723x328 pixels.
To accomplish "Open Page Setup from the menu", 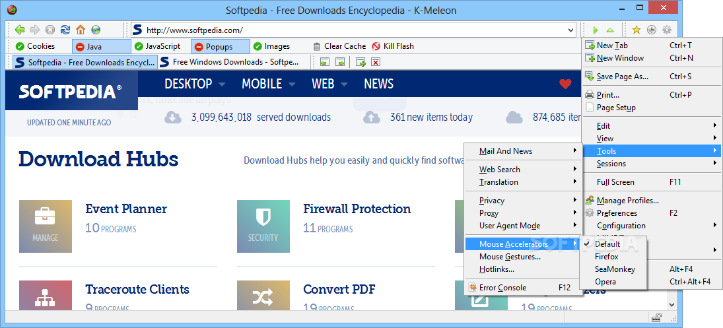I will click(x=652, y=108).
